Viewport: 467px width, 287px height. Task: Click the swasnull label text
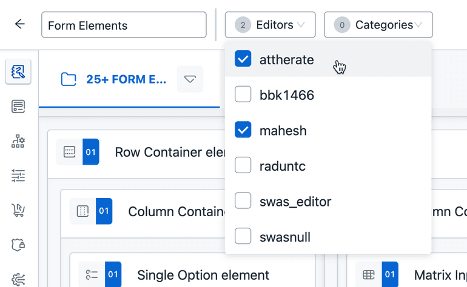point(285,237)
